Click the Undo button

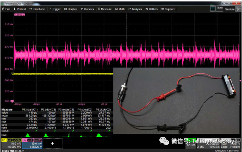tap(238, 9)
